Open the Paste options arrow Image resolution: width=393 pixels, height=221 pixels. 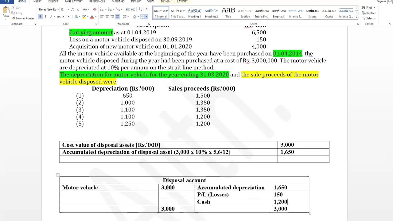(6, 19)
